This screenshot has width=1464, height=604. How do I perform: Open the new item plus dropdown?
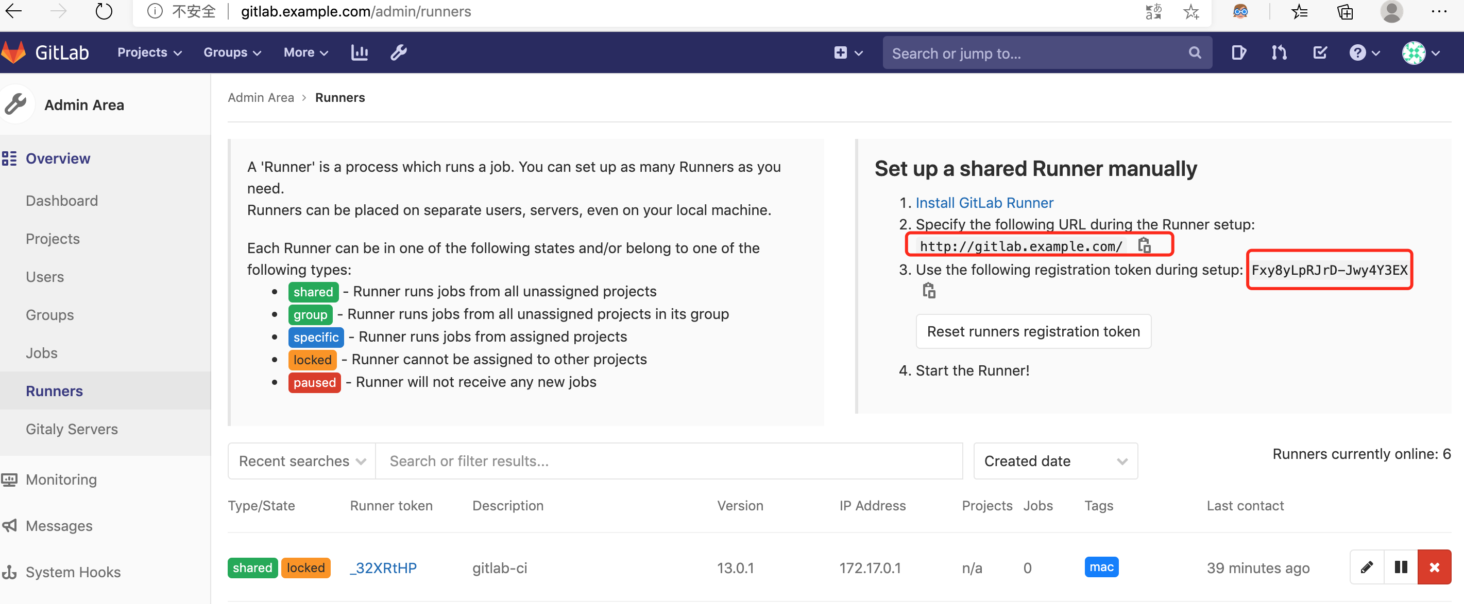[848, 53]
